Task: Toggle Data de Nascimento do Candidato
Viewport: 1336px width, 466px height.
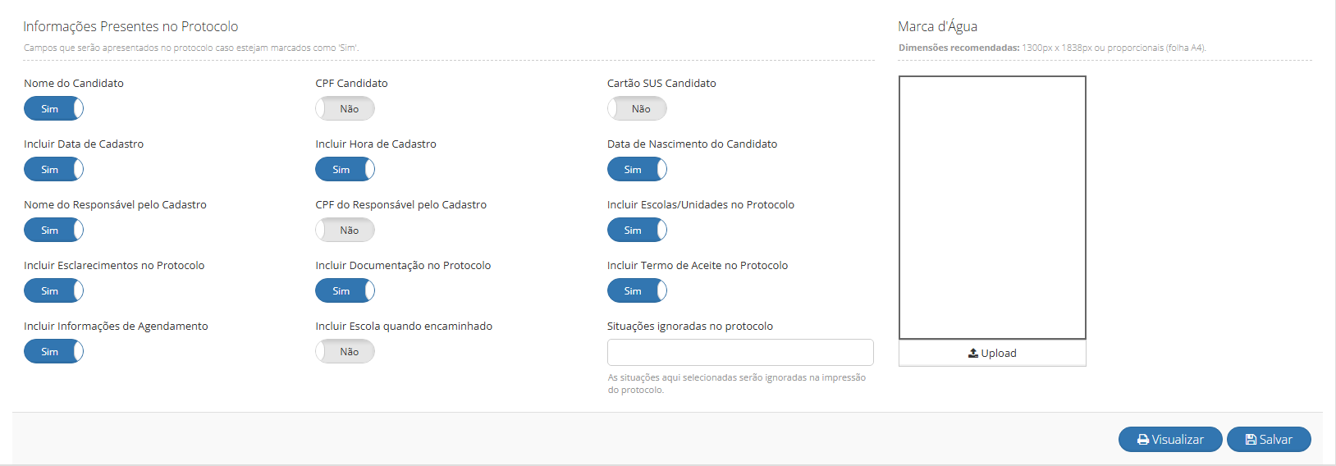Action: (637, 169)
